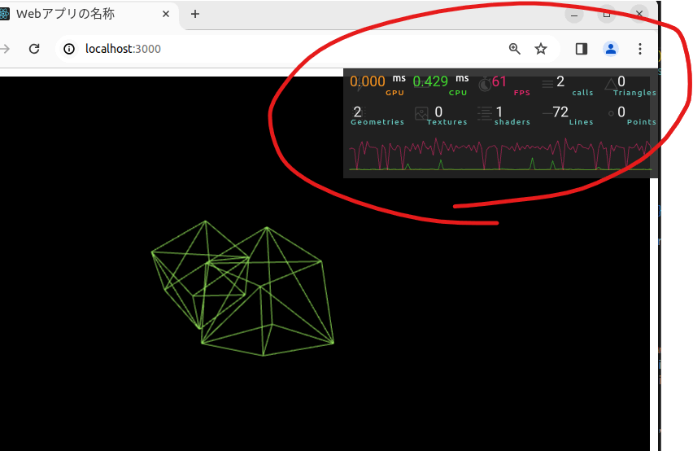Click the CPU 0.429 ms readout
Image resolution: width=693 pixels, height=451 pixels.
coord(440,85)
